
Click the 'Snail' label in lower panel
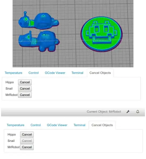coord(11,141)
